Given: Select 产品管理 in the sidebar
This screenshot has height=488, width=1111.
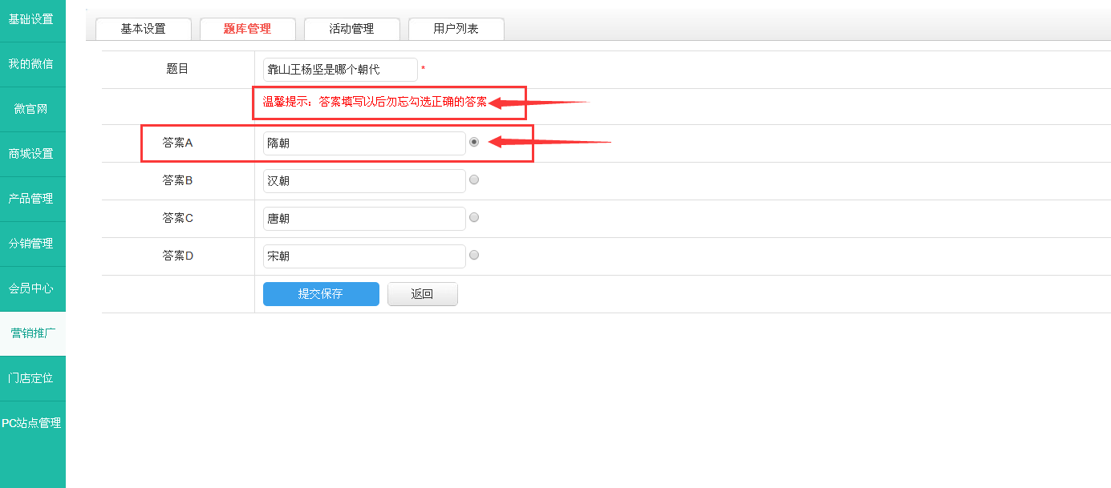Looking at the screenshot, I should coord(32,199).
